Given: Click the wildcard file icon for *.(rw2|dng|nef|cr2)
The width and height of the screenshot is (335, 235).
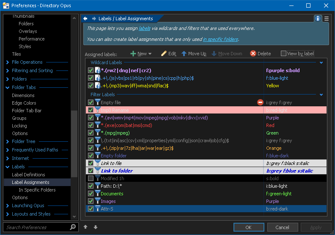Looking at the screenshot, I should click(98, 70).
